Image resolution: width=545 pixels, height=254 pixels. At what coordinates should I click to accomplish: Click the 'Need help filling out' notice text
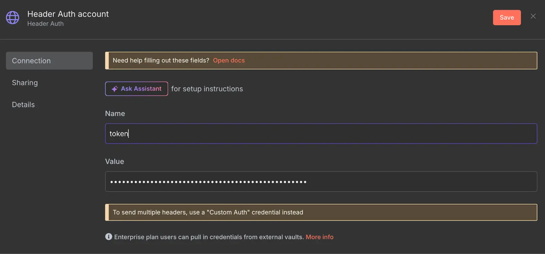pos(161,60)
